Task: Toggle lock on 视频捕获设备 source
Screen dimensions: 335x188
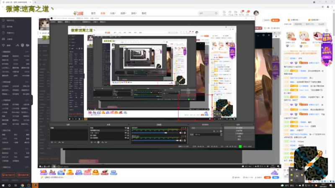Action: click(x=128, y=130)
